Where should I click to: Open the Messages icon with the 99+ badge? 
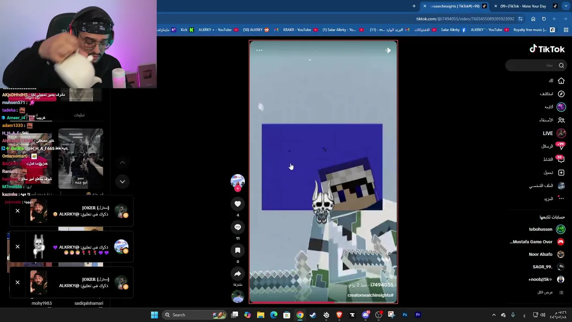561,146
